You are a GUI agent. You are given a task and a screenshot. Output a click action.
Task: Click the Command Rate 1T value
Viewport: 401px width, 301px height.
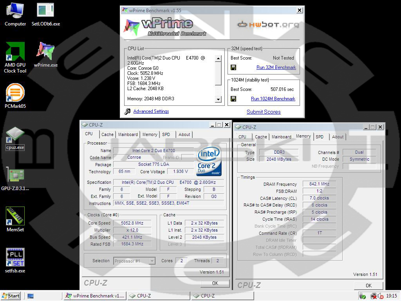(319, 233)
